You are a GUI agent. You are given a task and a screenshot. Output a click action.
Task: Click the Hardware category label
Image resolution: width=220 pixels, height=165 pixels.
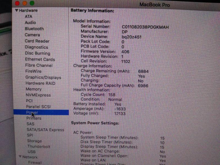[x=28, y=10]
